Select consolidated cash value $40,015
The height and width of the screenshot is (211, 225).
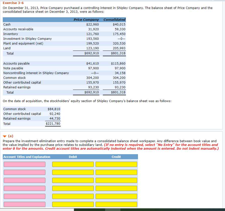[x=119, y=24]
